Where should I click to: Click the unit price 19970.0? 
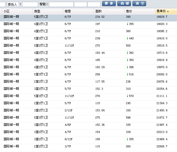(162, 67)
